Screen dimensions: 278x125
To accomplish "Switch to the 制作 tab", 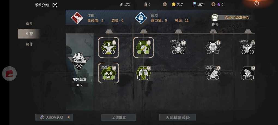I will [29, 44].
